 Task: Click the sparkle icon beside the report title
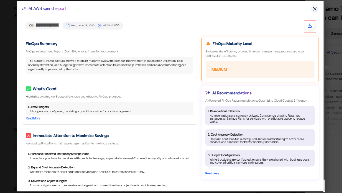pos(24,8)
